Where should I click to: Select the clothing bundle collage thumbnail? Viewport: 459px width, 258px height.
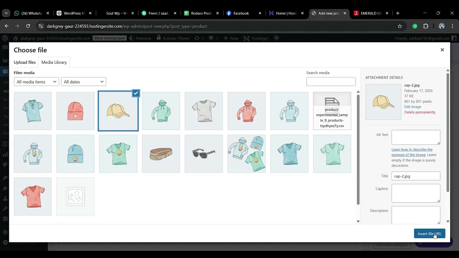pyautogui.click(x=246, y=154)
